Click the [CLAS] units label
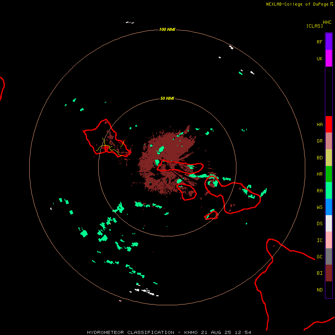 (314, 26)
